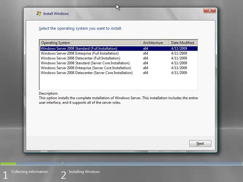
Task: Click 4/11/2009 in the selected Standard (Full Installation) row
Action: [179, 49]
